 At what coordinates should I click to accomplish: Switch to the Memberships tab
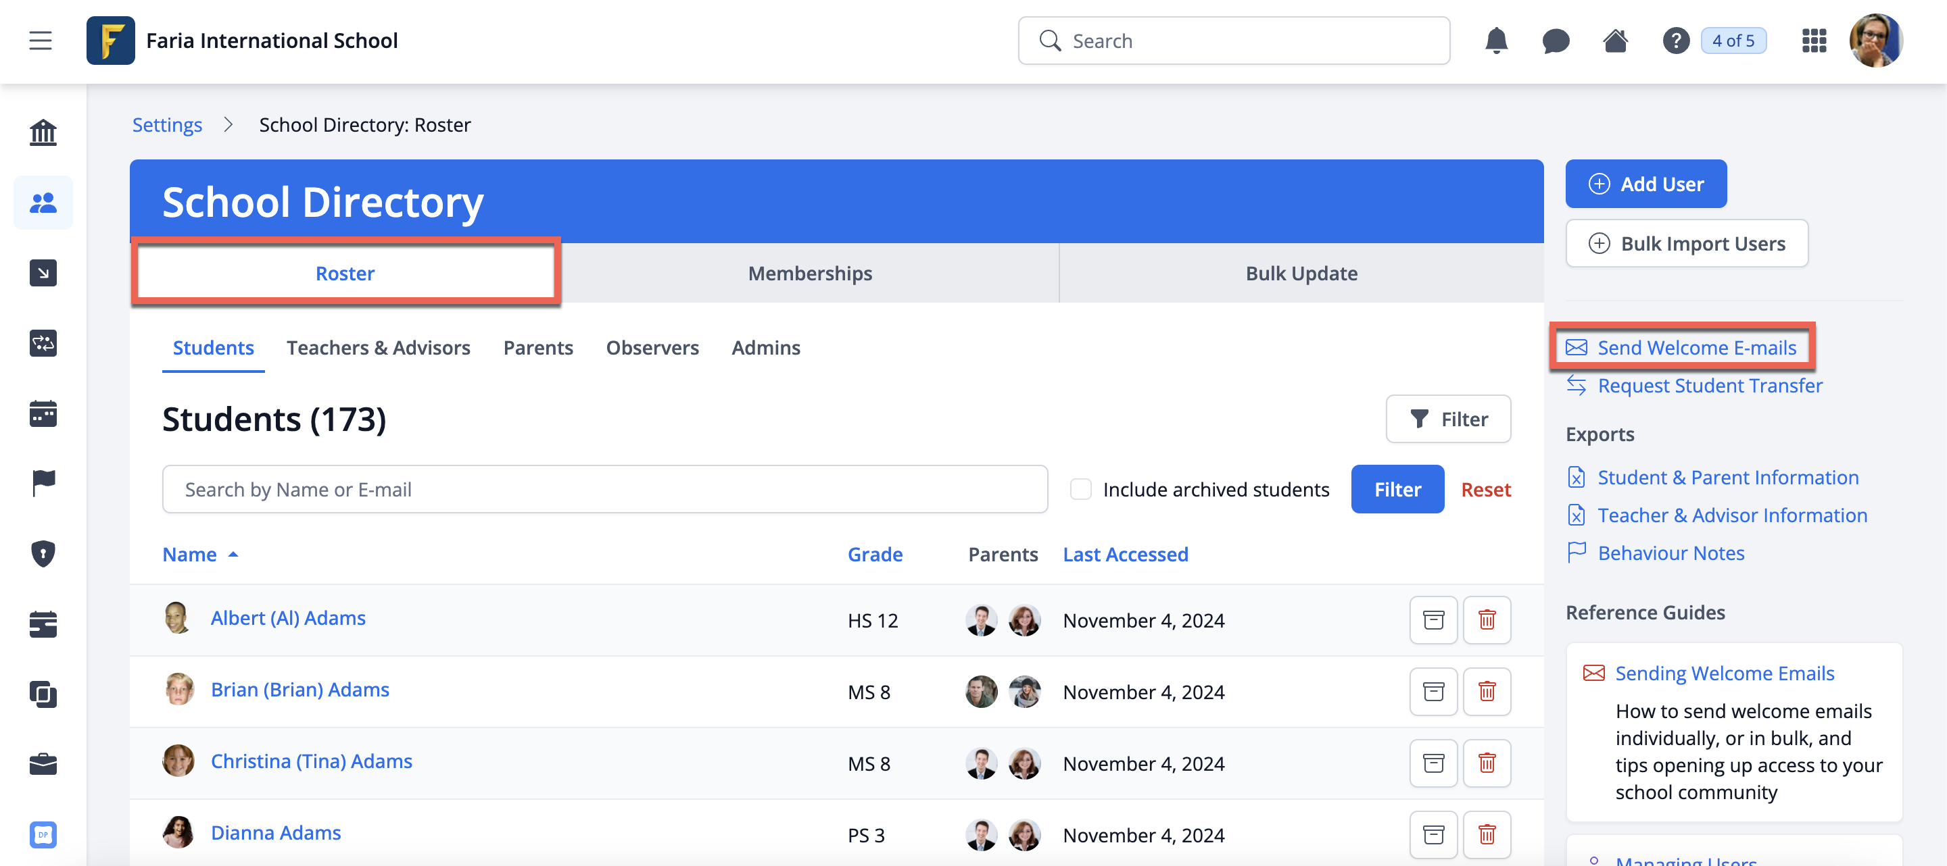(809, 274)
